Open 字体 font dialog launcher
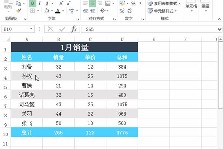 click(x=78, y=19)
